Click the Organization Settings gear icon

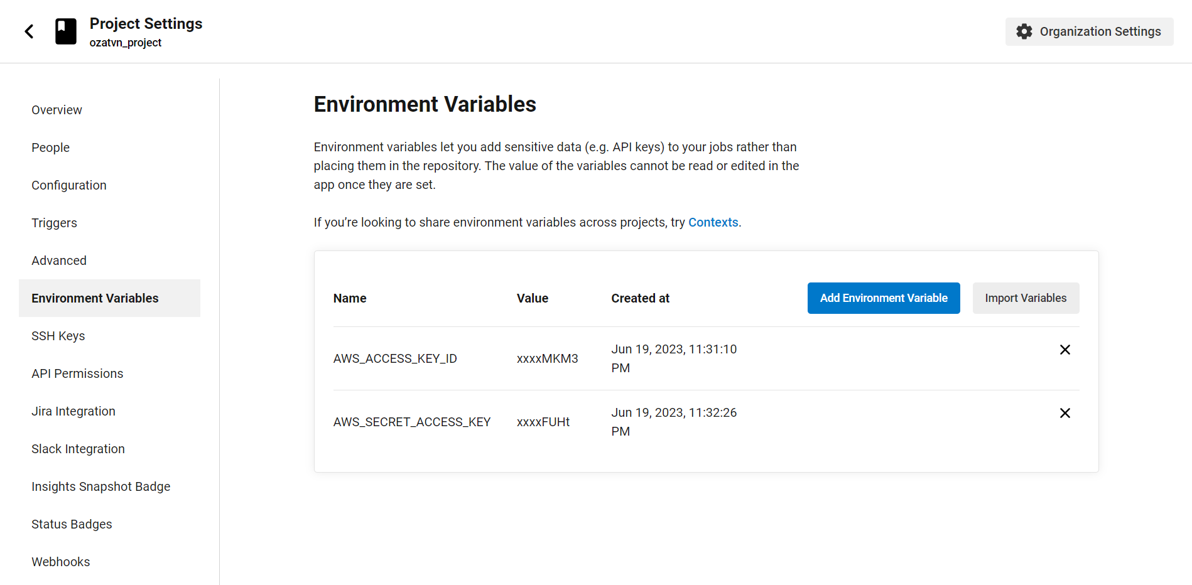1024,31
